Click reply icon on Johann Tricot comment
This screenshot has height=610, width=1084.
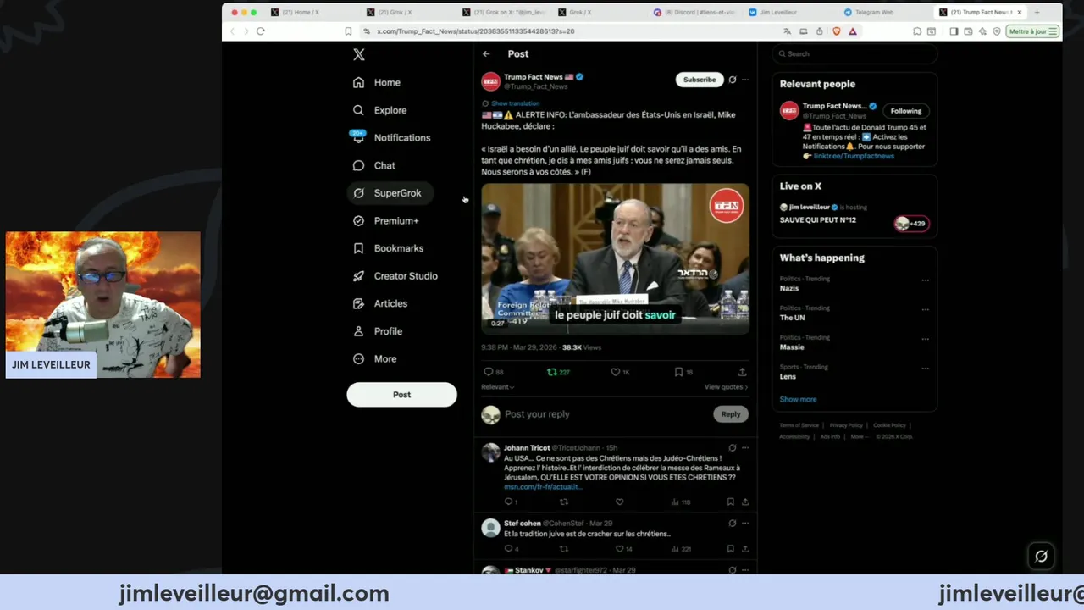tap(510, 502)
